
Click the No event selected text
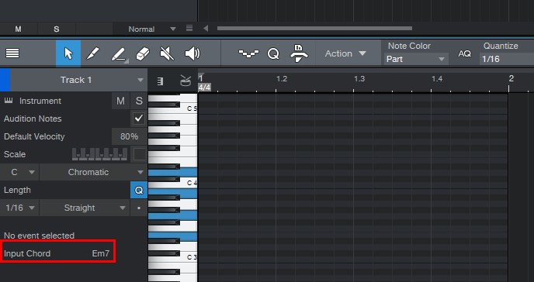point(39,236)
